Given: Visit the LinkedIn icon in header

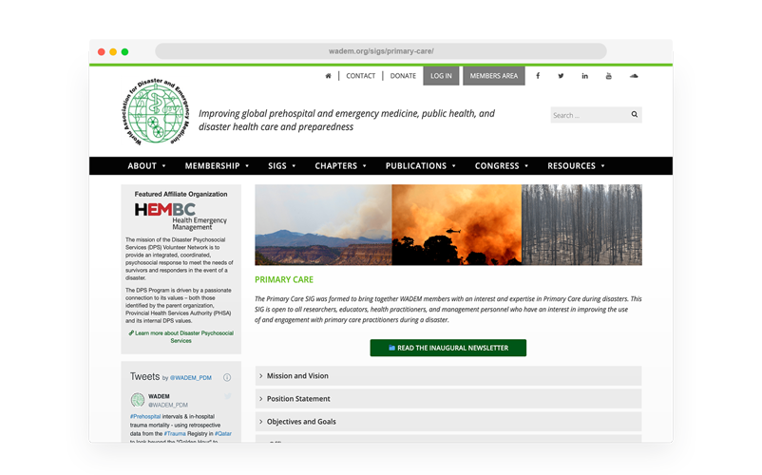Looking at the screenshot, I should 584,76.
